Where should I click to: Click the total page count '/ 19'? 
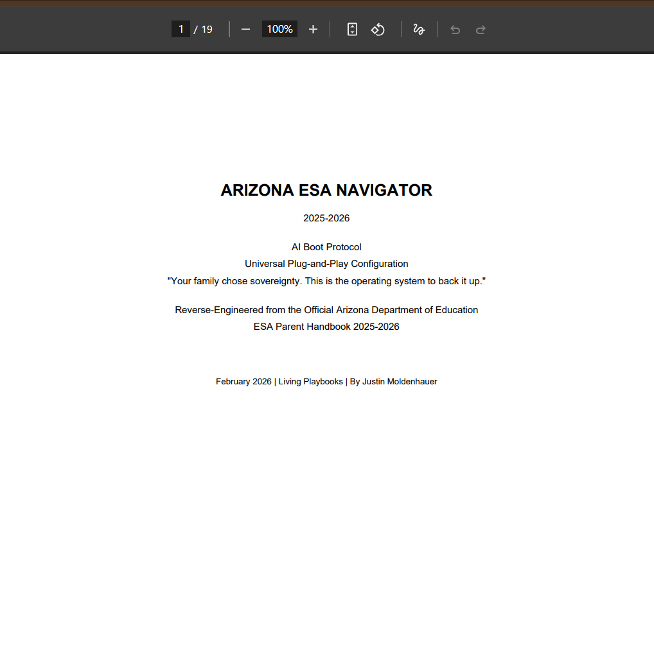tap(203, 30)
